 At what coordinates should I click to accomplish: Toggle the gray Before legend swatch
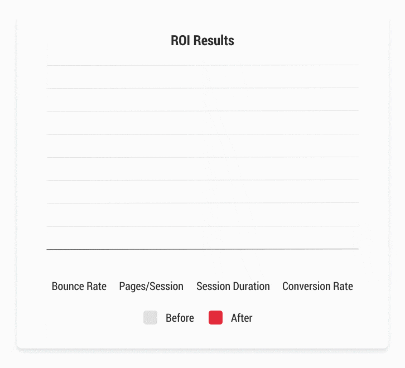(150, 317)
